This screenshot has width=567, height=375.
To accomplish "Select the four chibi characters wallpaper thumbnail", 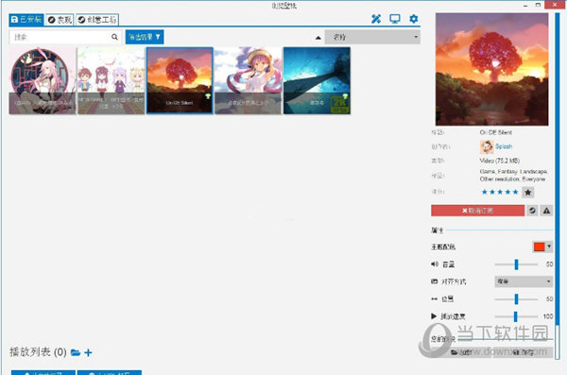I will pos(111,80).
